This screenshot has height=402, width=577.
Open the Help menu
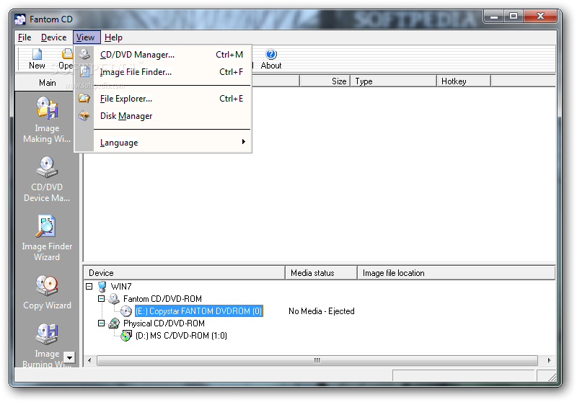113,37
